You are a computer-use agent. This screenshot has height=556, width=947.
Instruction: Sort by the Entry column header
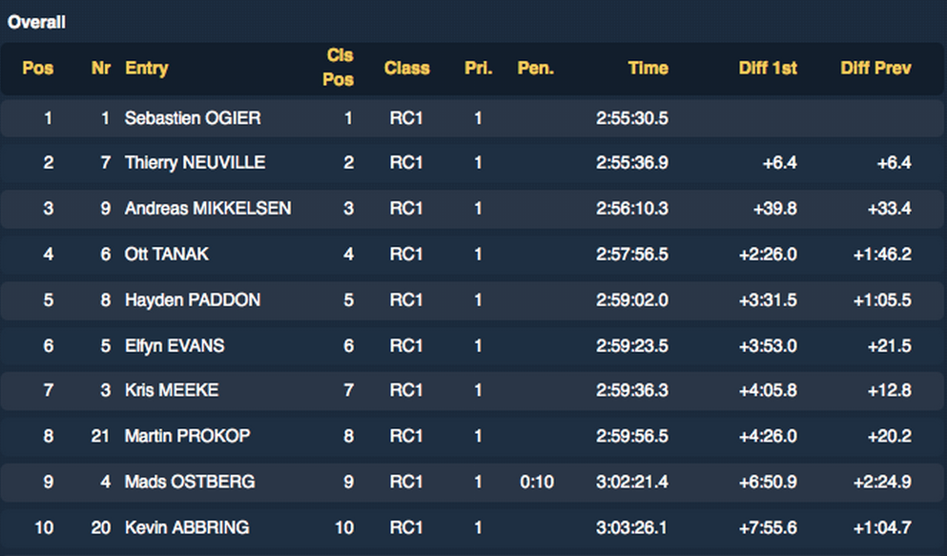(x=147, y=68)
